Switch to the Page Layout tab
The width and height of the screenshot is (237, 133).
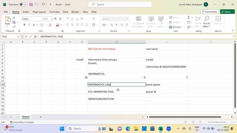39,12
